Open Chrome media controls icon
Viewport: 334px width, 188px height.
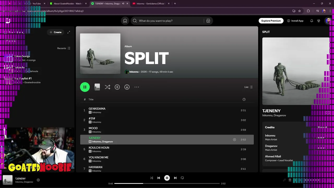pos(317,11)
